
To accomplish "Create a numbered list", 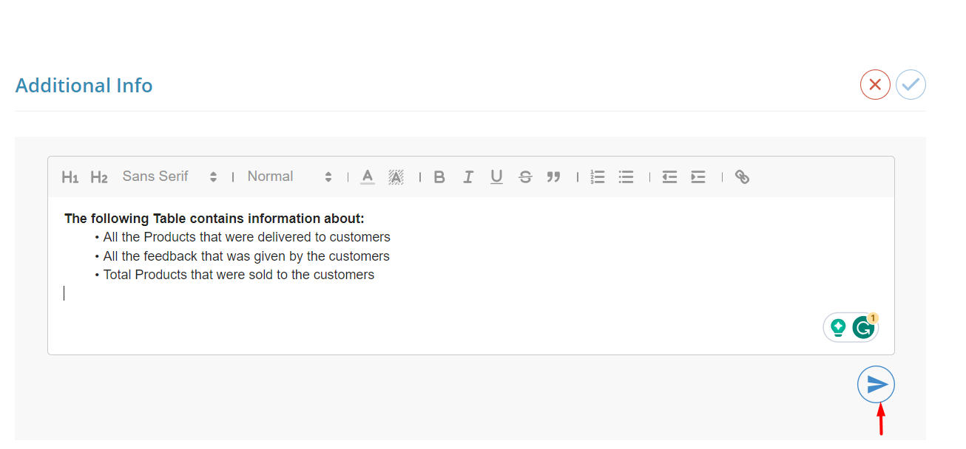I will 598,177.
